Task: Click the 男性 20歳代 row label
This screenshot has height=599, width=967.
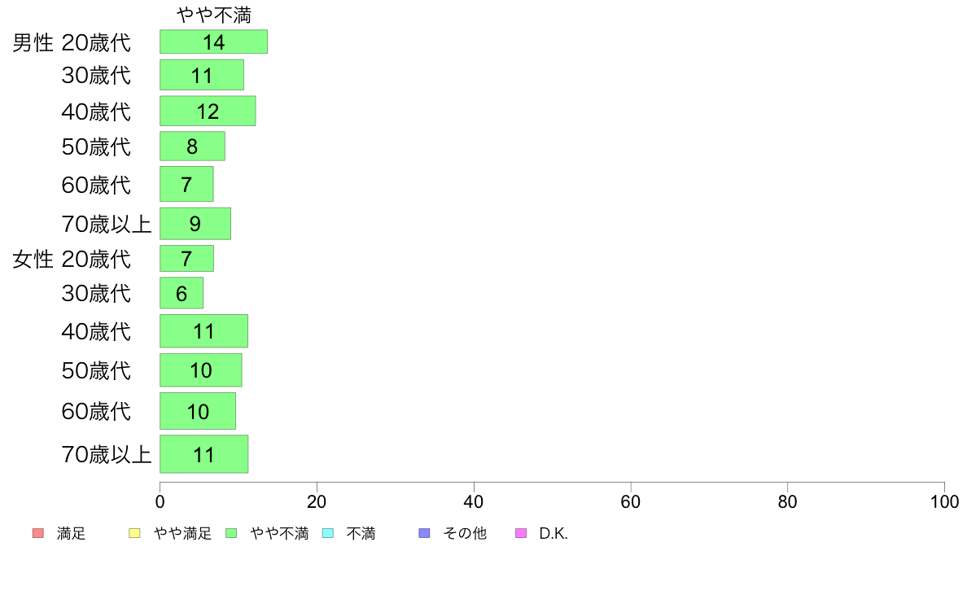Action: 72,42
